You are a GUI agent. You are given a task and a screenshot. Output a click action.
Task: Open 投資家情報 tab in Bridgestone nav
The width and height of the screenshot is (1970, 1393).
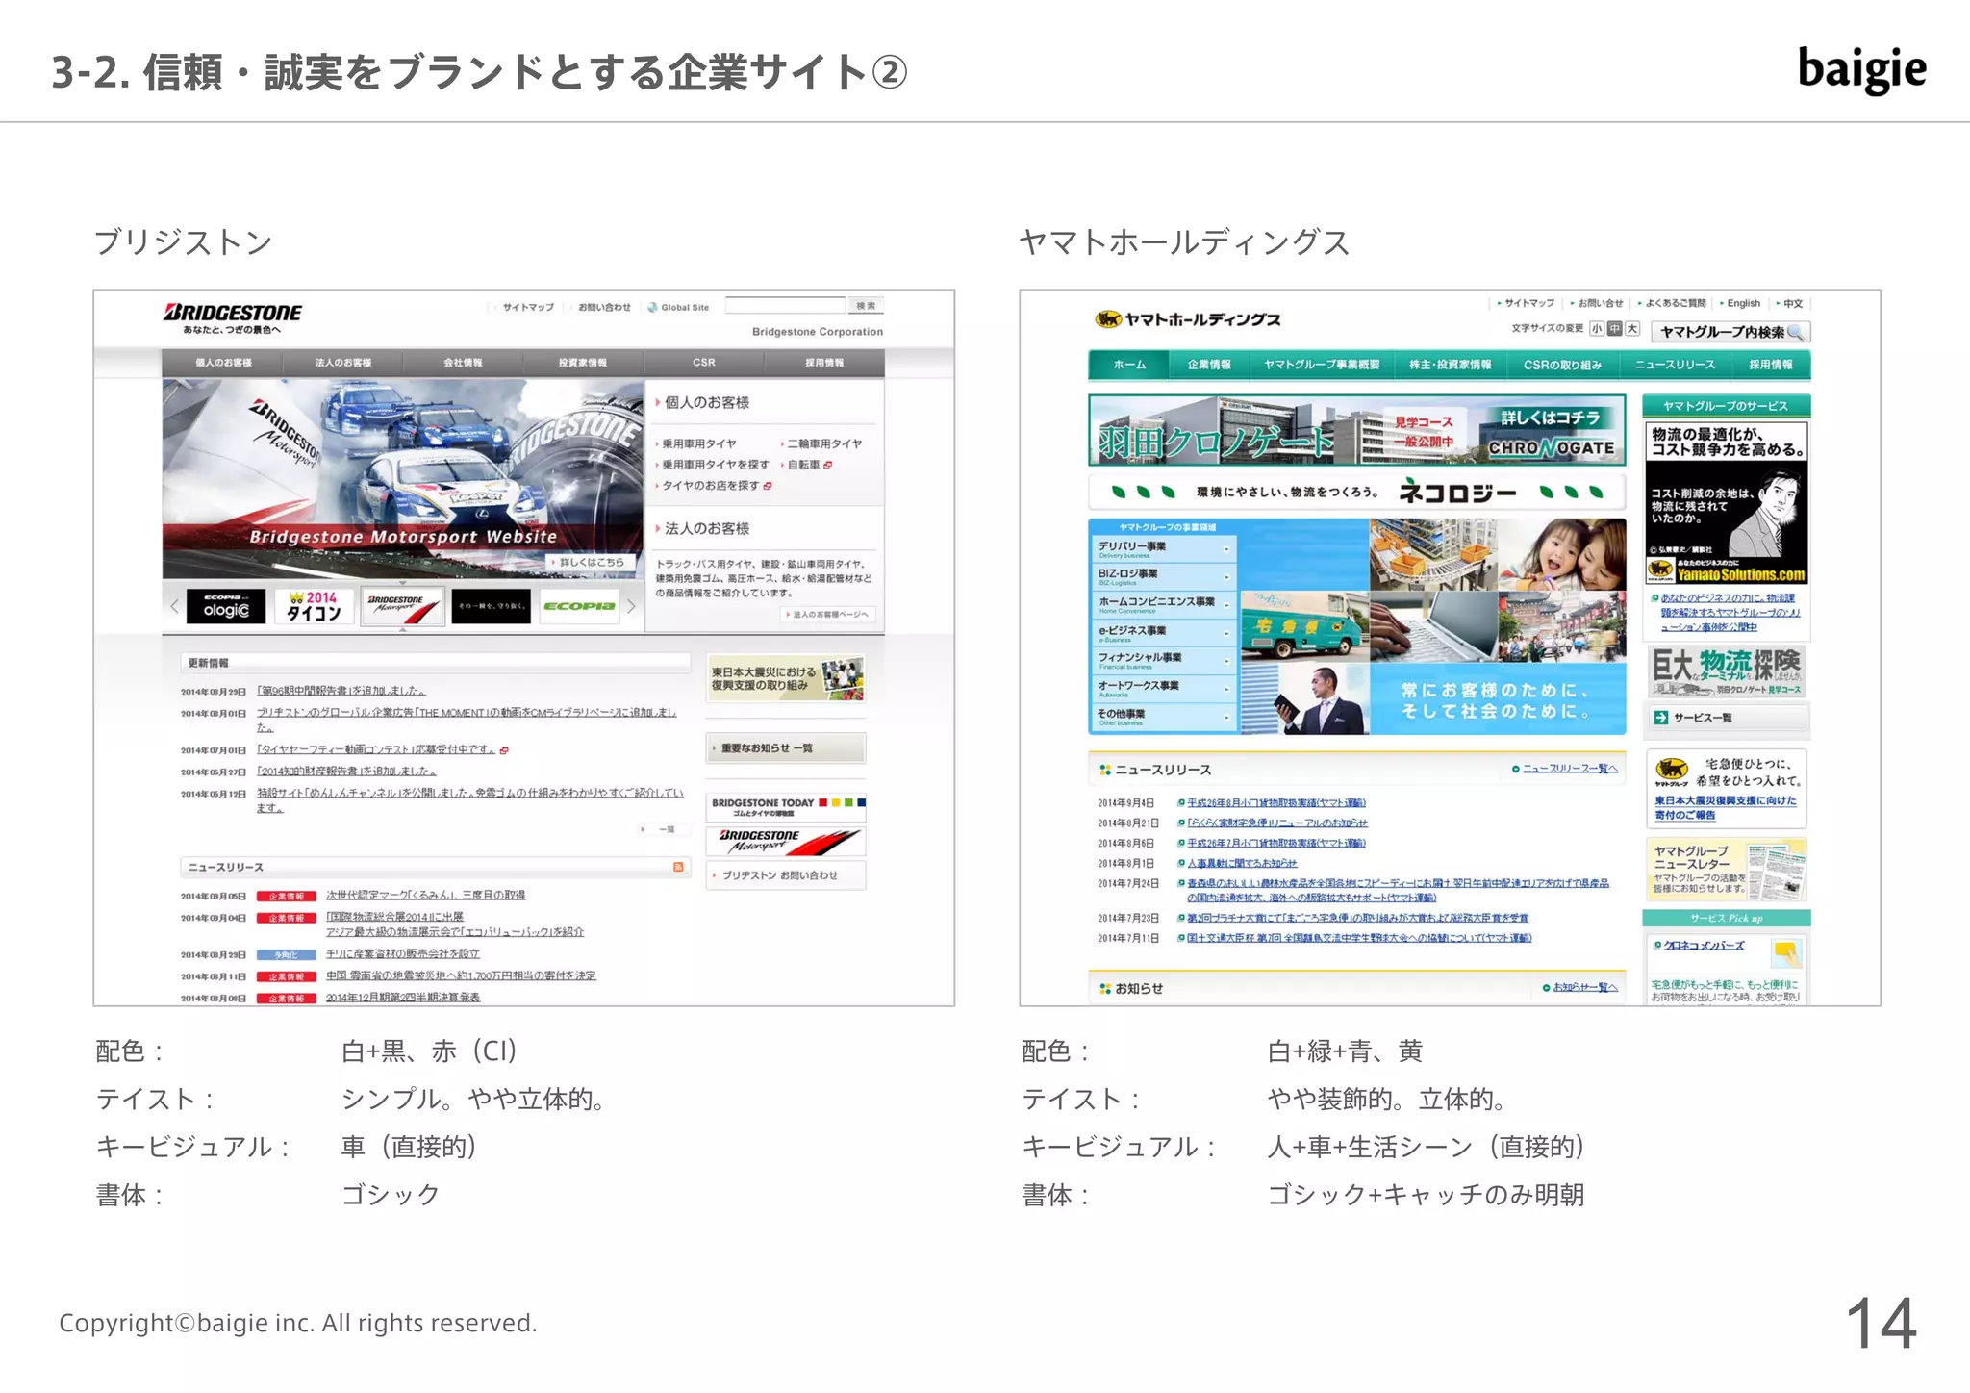pyautogui.click(x=583, y=363)
